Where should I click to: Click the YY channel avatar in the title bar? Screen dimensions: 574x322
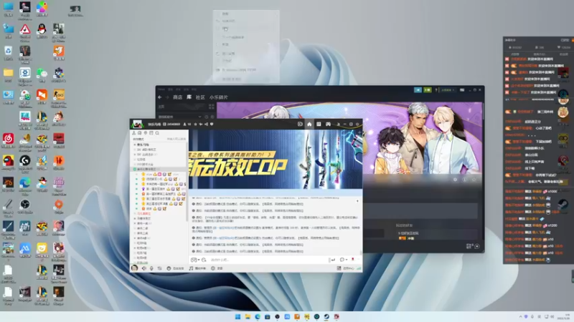coord(137,124)
